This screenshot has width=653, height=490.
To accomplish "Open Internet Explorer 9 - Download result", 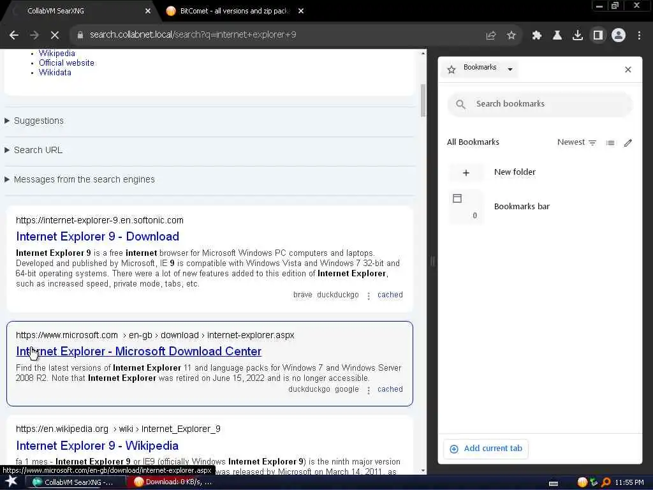I will click(x=98, y=237).
